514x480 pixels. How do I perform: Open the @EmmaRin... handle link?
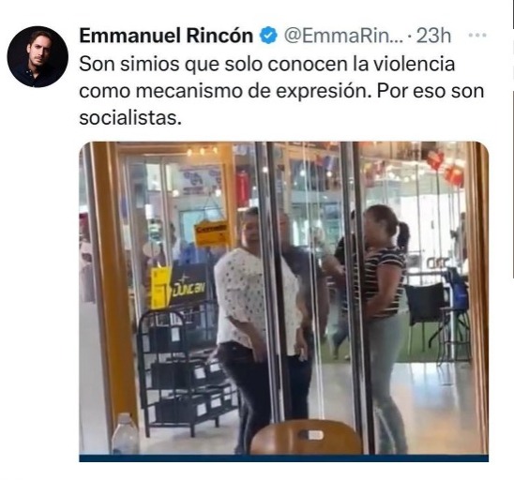[x=343, y=36]
